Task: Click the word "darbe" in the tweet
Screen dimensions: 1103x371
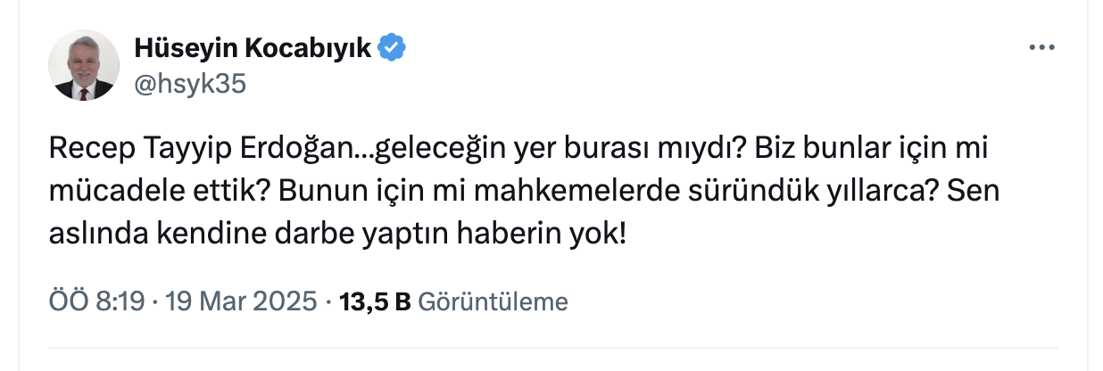Action: point(302,235)
